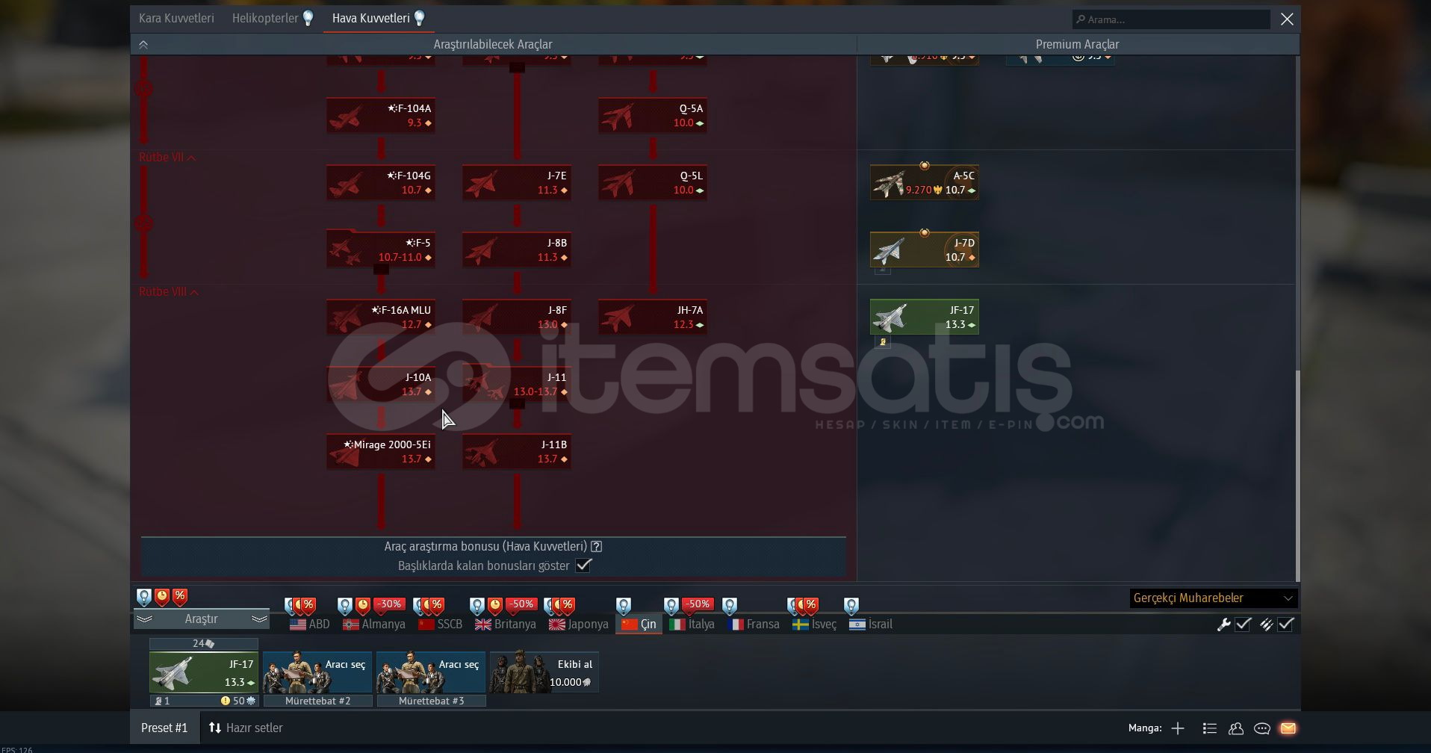This screenshot has width=1431, height=753.
Task: Click Ekibi al crew purchase slot
Action: (544, 672)
